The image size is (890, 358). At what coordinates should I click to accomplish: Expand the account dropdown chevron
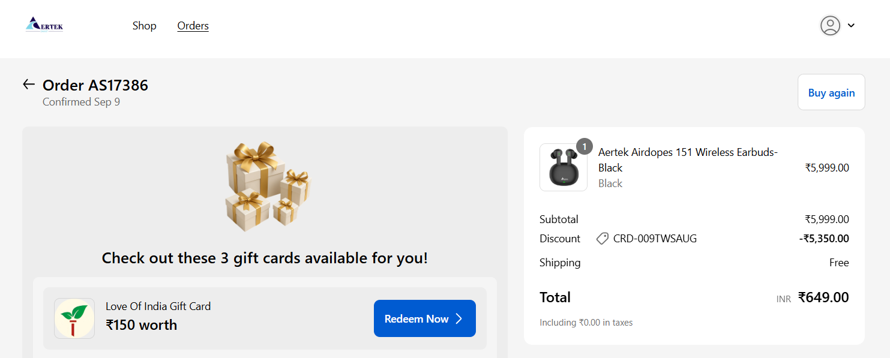[851, 26]
